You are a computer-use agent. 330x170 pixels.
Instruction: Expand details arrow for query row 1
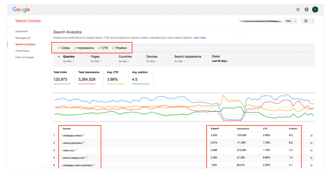pyautogui.click(x=311, y=135)
